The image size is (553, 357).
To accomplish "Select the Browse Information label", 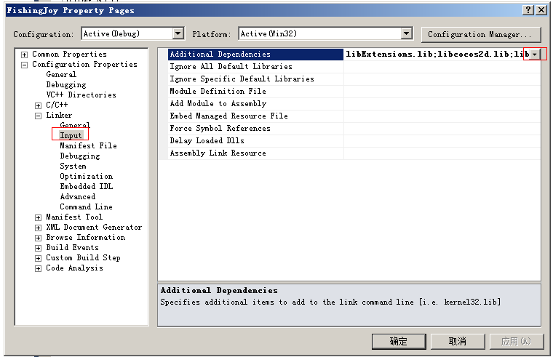I will pyautogui.click(x=86, y=238).
